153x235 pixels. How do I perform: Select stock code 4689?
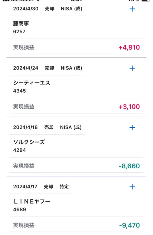click(x=20, y=209)
